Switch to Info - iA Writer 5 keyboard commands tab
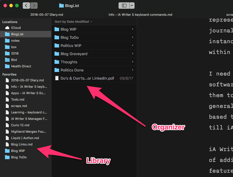The width and height of the screenshot is (233, 177). [x=140, y=15]
